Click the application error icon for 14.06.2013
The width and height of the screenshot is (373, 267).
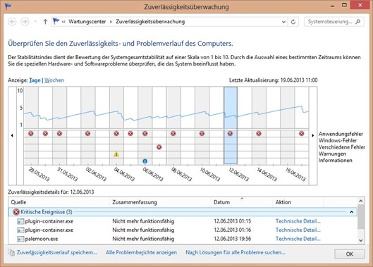coord(259,133)
